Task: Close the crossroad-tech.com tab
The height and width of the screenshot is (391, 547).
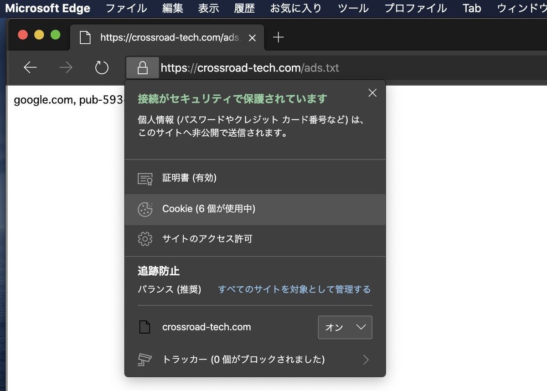Action: click(252, 38)
